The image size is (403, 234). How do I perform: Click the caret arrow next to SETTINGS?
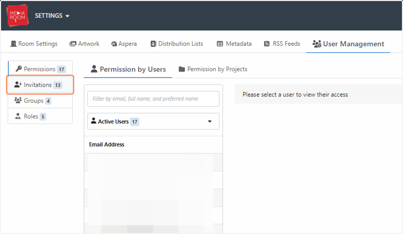(x=67, y=16)
